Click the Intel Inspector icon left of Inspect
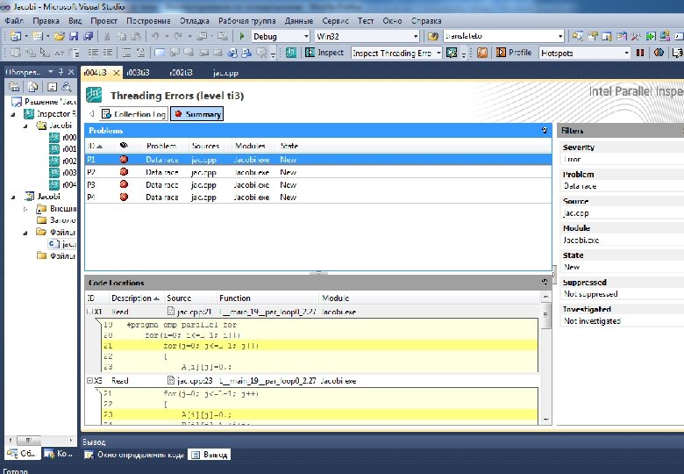This screenshot has height=474, width=684. click(291, 53)
